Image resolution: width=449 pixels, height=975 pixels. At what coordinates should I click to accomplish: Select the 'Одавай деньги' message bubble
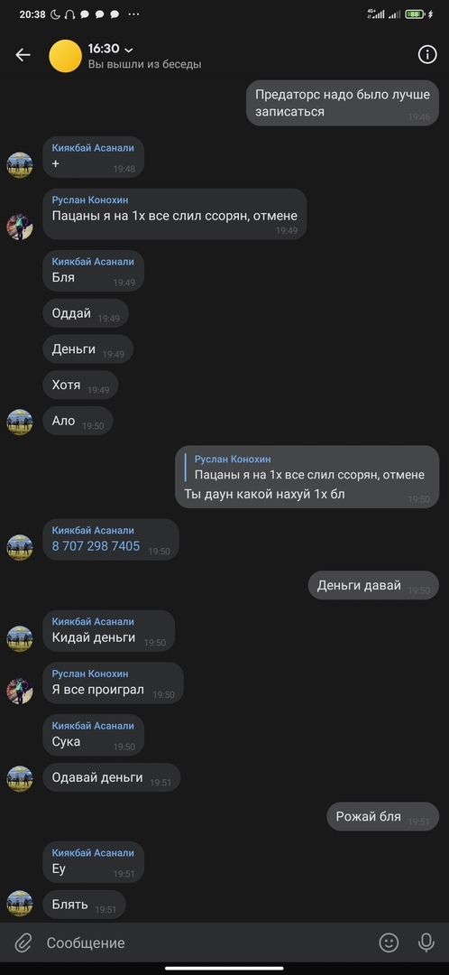(111, 777)
